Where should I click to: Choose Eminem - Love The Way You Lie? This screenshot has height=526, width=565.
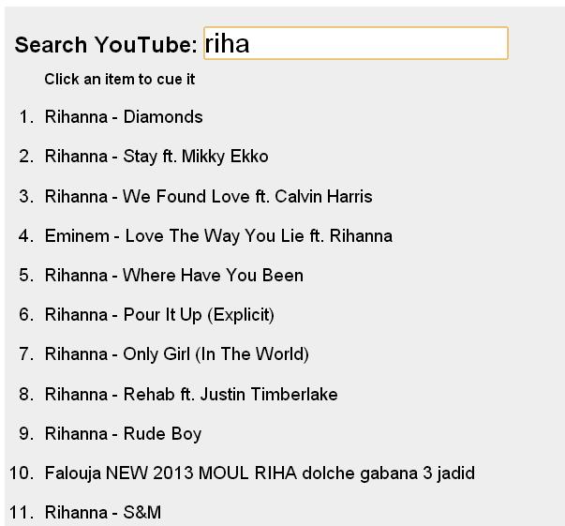(218, 236)
